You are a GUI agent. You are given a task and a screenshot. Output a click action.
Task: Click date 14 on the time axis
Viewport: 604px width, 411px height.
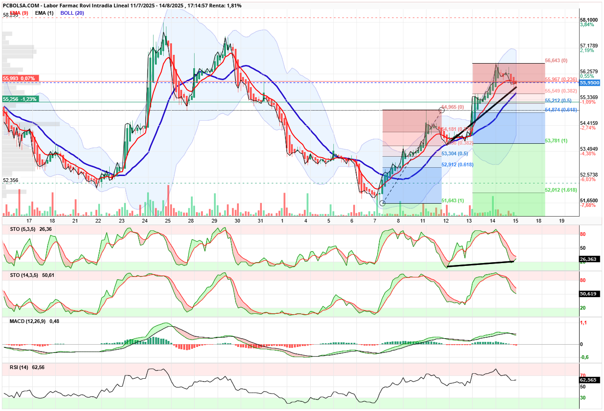click(492, 221)
